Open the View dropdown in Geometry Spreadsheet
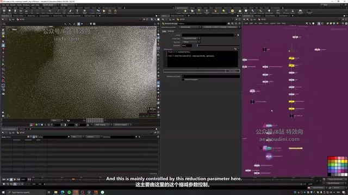The image size is (348, 195). (77, 137)
